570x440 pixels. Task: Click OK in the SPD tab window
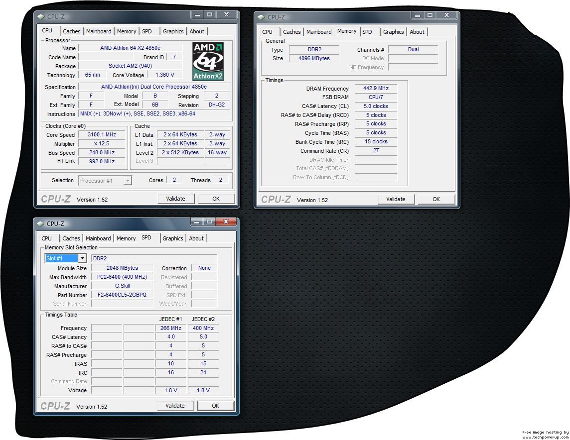pos(216,406)
